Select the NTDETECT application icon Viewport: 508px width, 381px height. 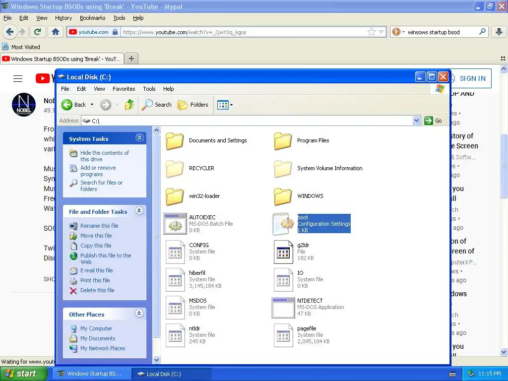click(283, 308)
